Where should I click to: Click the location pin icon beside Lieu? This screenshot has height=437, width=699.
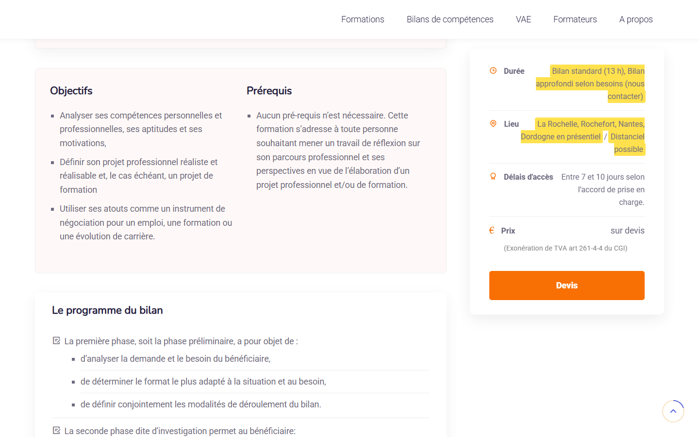[493, 123]
